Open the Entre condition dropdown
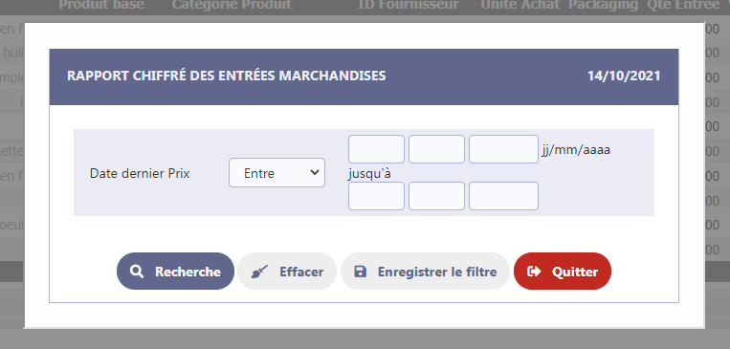This screenshot has height=349, width=730. (277, 173)
